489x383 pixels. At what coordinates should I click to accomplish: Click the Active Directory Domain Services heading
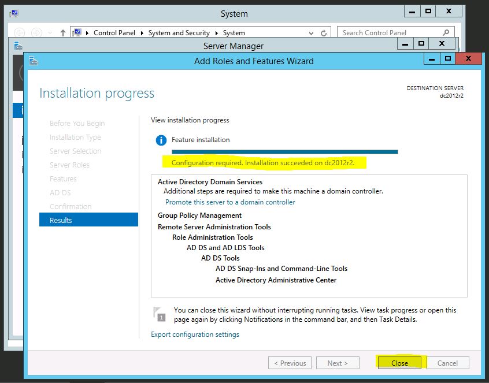210,182
